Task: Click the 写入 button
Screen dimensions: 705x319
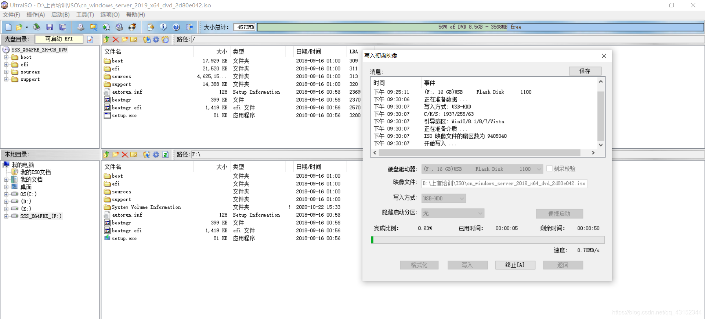Action: (467, 265)
